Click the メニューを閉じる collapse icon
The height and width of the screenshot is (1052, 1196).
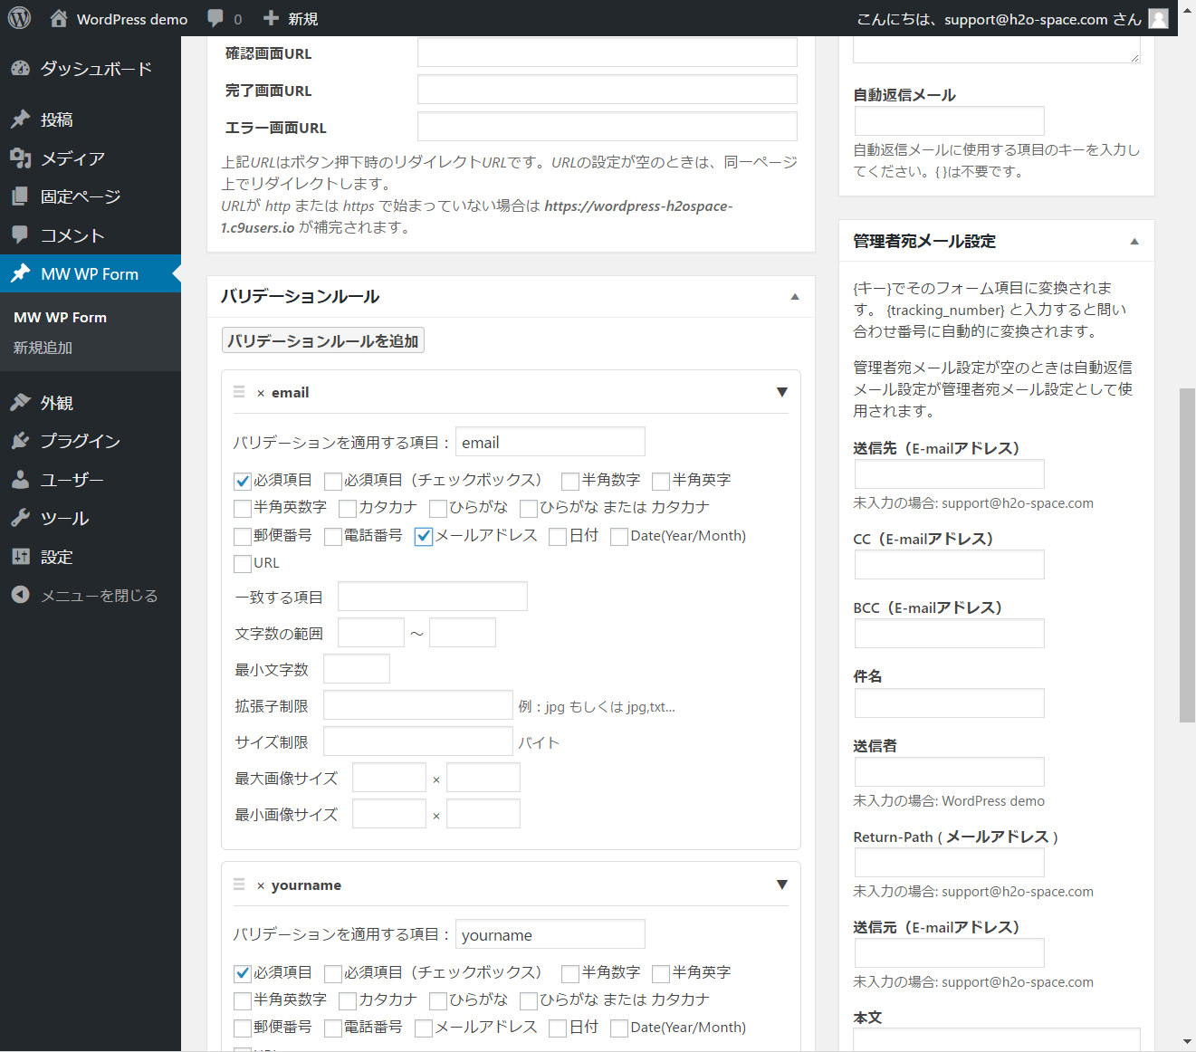[x=20, y=595]
